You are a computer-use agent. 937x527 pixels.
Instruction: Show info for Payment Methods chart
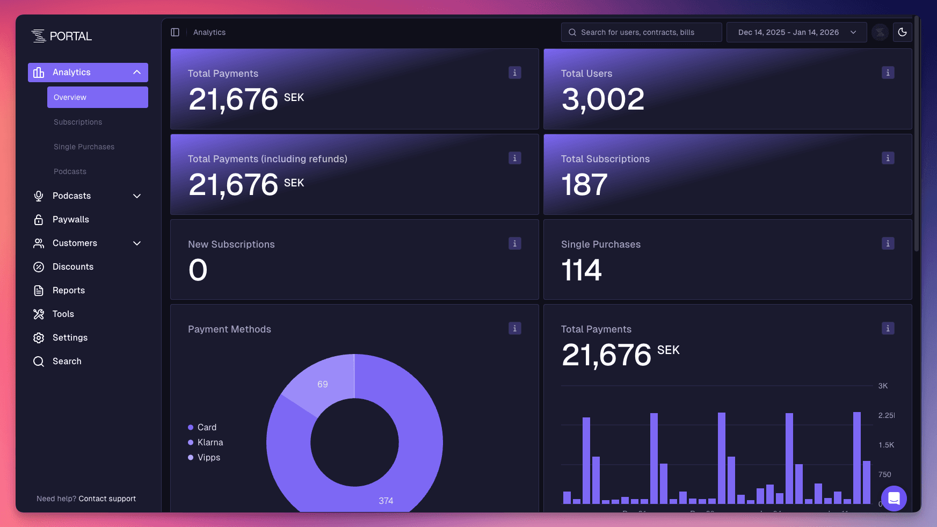tap(515, 328)
